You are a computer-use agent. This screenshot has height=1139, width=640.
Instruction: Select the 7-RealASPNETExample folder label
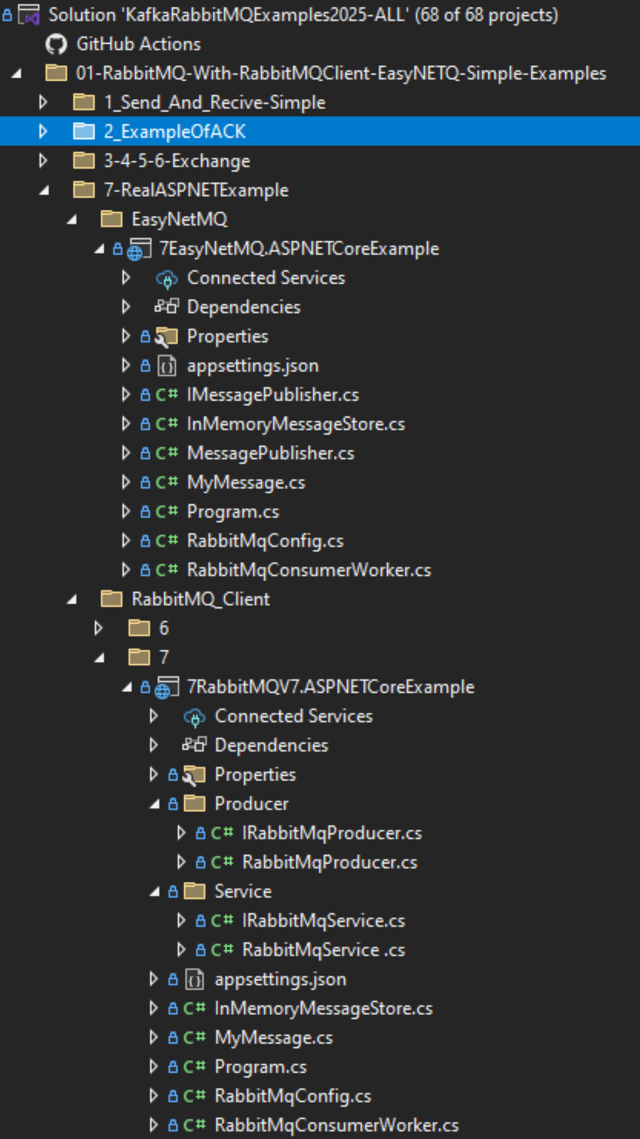tap(196, 190)
